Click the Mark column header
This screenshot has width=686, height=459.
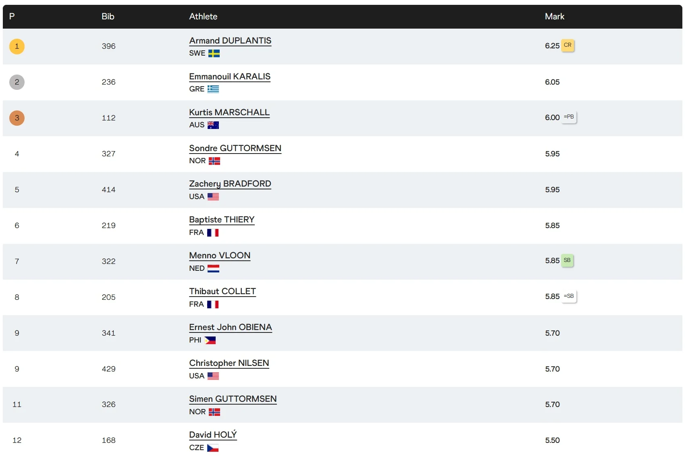pos(554,17)
